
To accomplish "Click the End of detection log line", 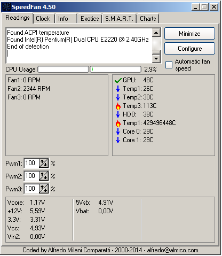I will coord(28,46).
